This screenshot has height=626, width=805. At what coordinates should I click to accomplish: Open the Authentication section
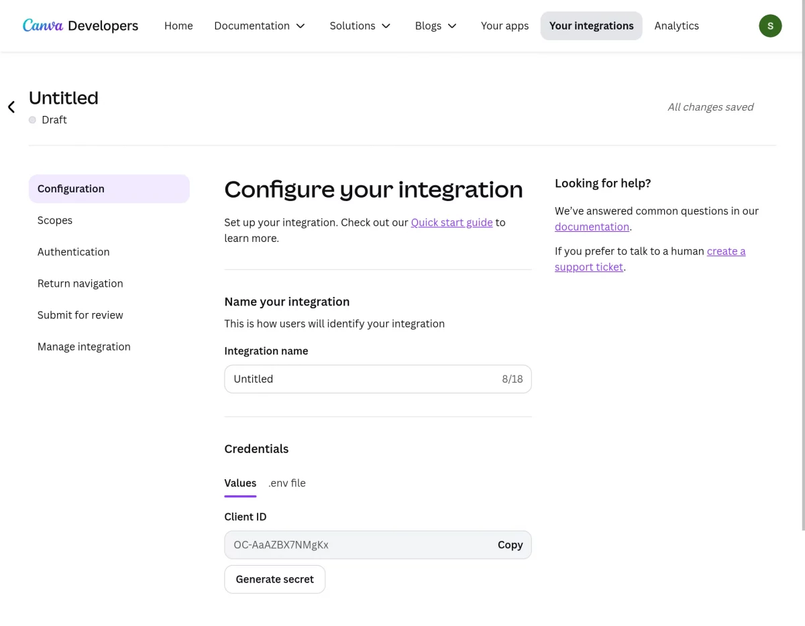click(x=109, y=251)
